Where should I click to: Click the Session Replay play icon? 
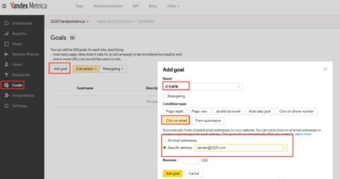coord(7,54)
